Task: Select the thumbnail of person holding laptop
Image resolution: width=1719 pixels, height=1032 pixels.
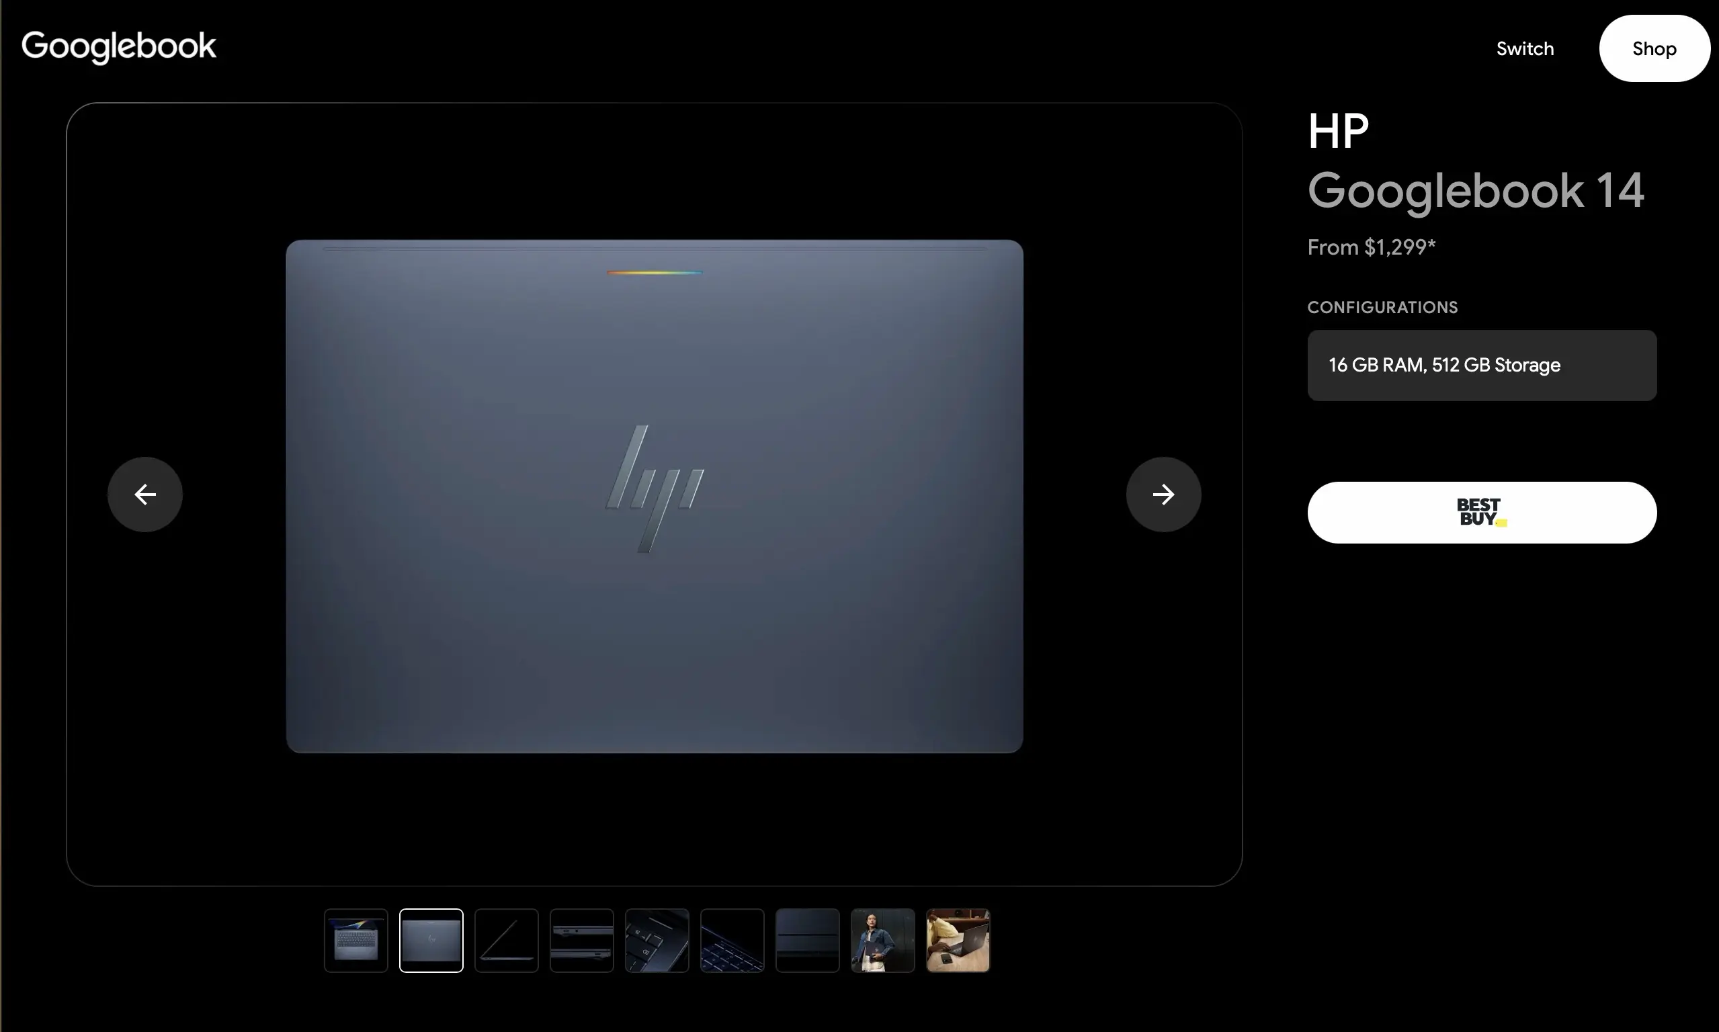Action: click(x=882, y=940)
